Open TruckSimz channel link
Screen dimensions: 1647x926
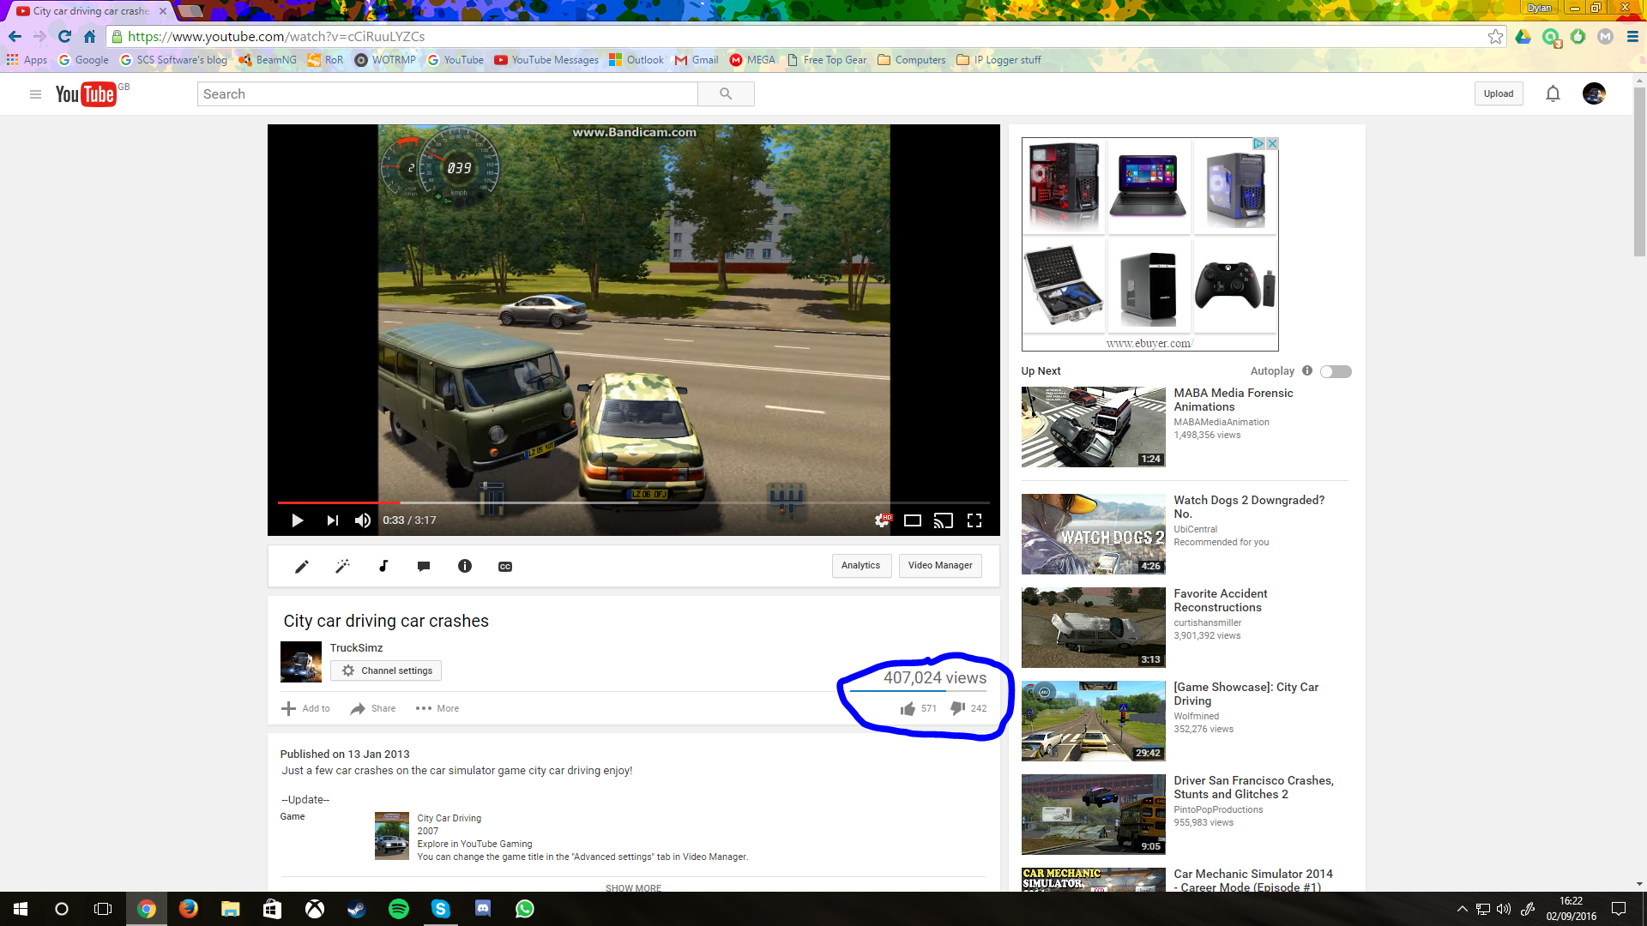(356, 648)
